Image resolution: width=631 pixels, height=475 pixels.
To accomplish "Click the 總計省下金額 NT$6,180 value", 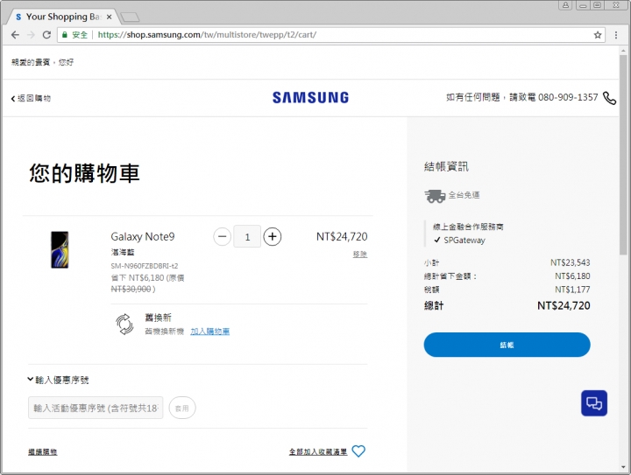I will [572, 276].
